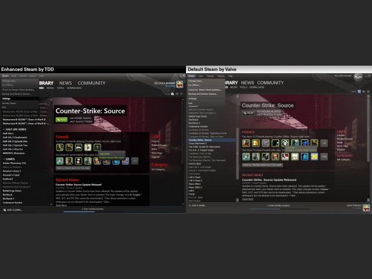This screenshot has height=279, width=372.
Task: Select BioShock 2 in Enhanced Steam game list
Action: [x=8, y=199]
